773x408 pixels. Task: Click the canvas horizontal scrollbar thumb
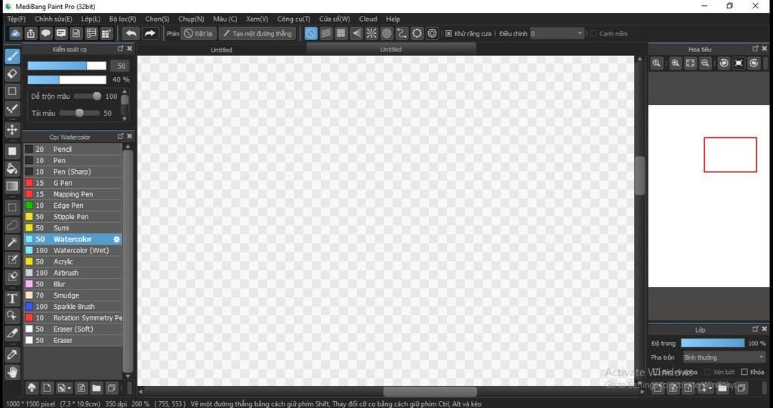tap(430, 391)
